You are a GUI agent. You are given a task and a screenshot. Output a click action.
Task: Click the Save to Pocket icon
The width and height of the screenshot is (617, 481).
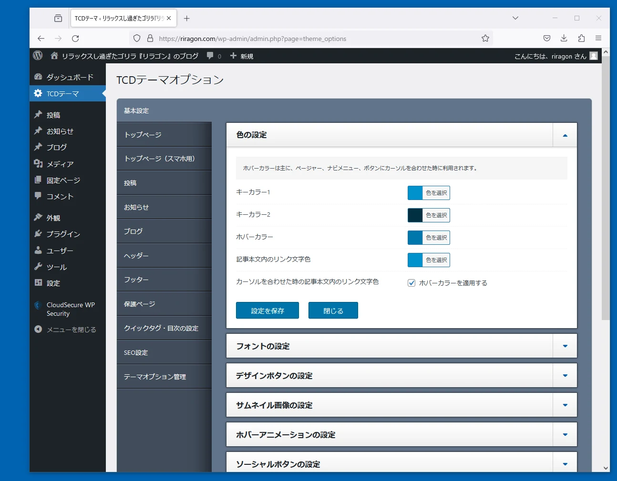point(547,39)
